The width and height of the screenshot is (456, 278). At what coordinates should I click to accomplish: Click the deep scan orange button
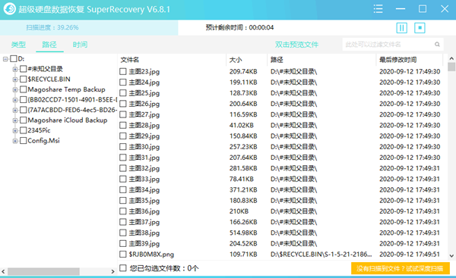401,268
